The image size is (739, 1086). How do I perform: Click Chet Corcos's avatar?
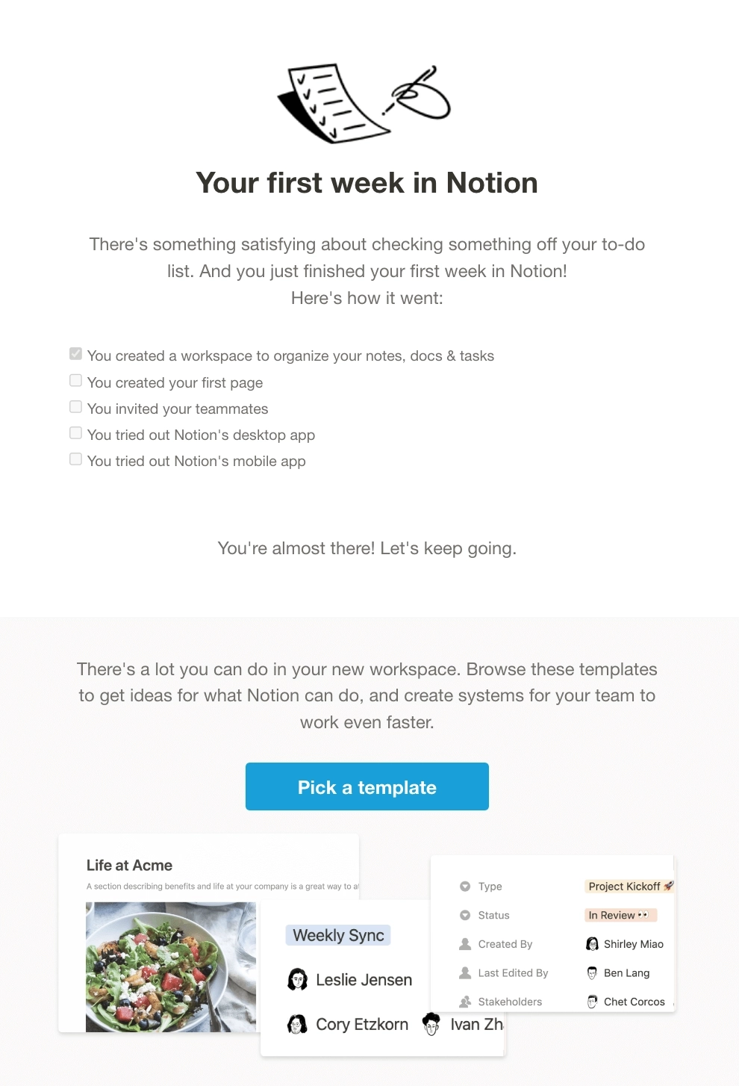coord(592,1002)
